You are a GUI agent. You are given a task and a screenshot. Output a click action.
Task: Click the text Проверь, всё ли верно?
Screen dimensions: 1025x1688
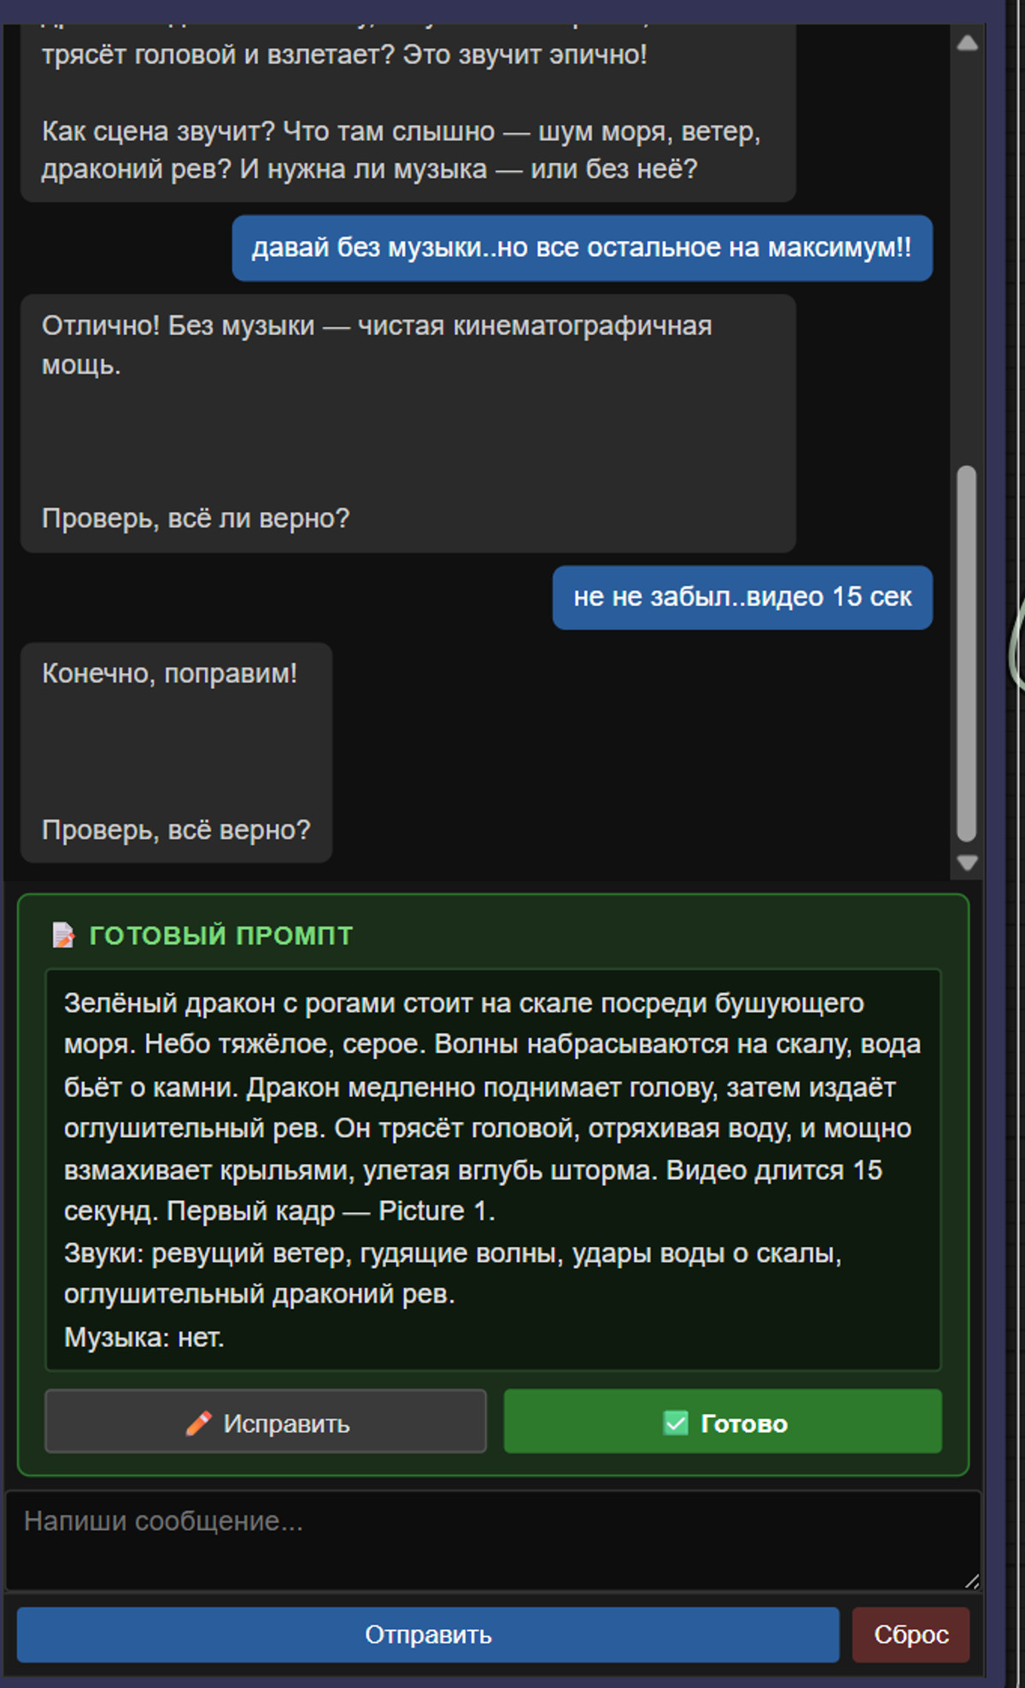tap(196, 518)
